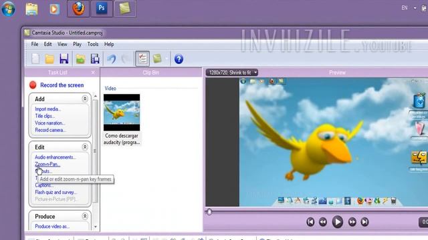Collapse the Add section
This screenshot has width=428, height=240.
(x=85, y=99)
